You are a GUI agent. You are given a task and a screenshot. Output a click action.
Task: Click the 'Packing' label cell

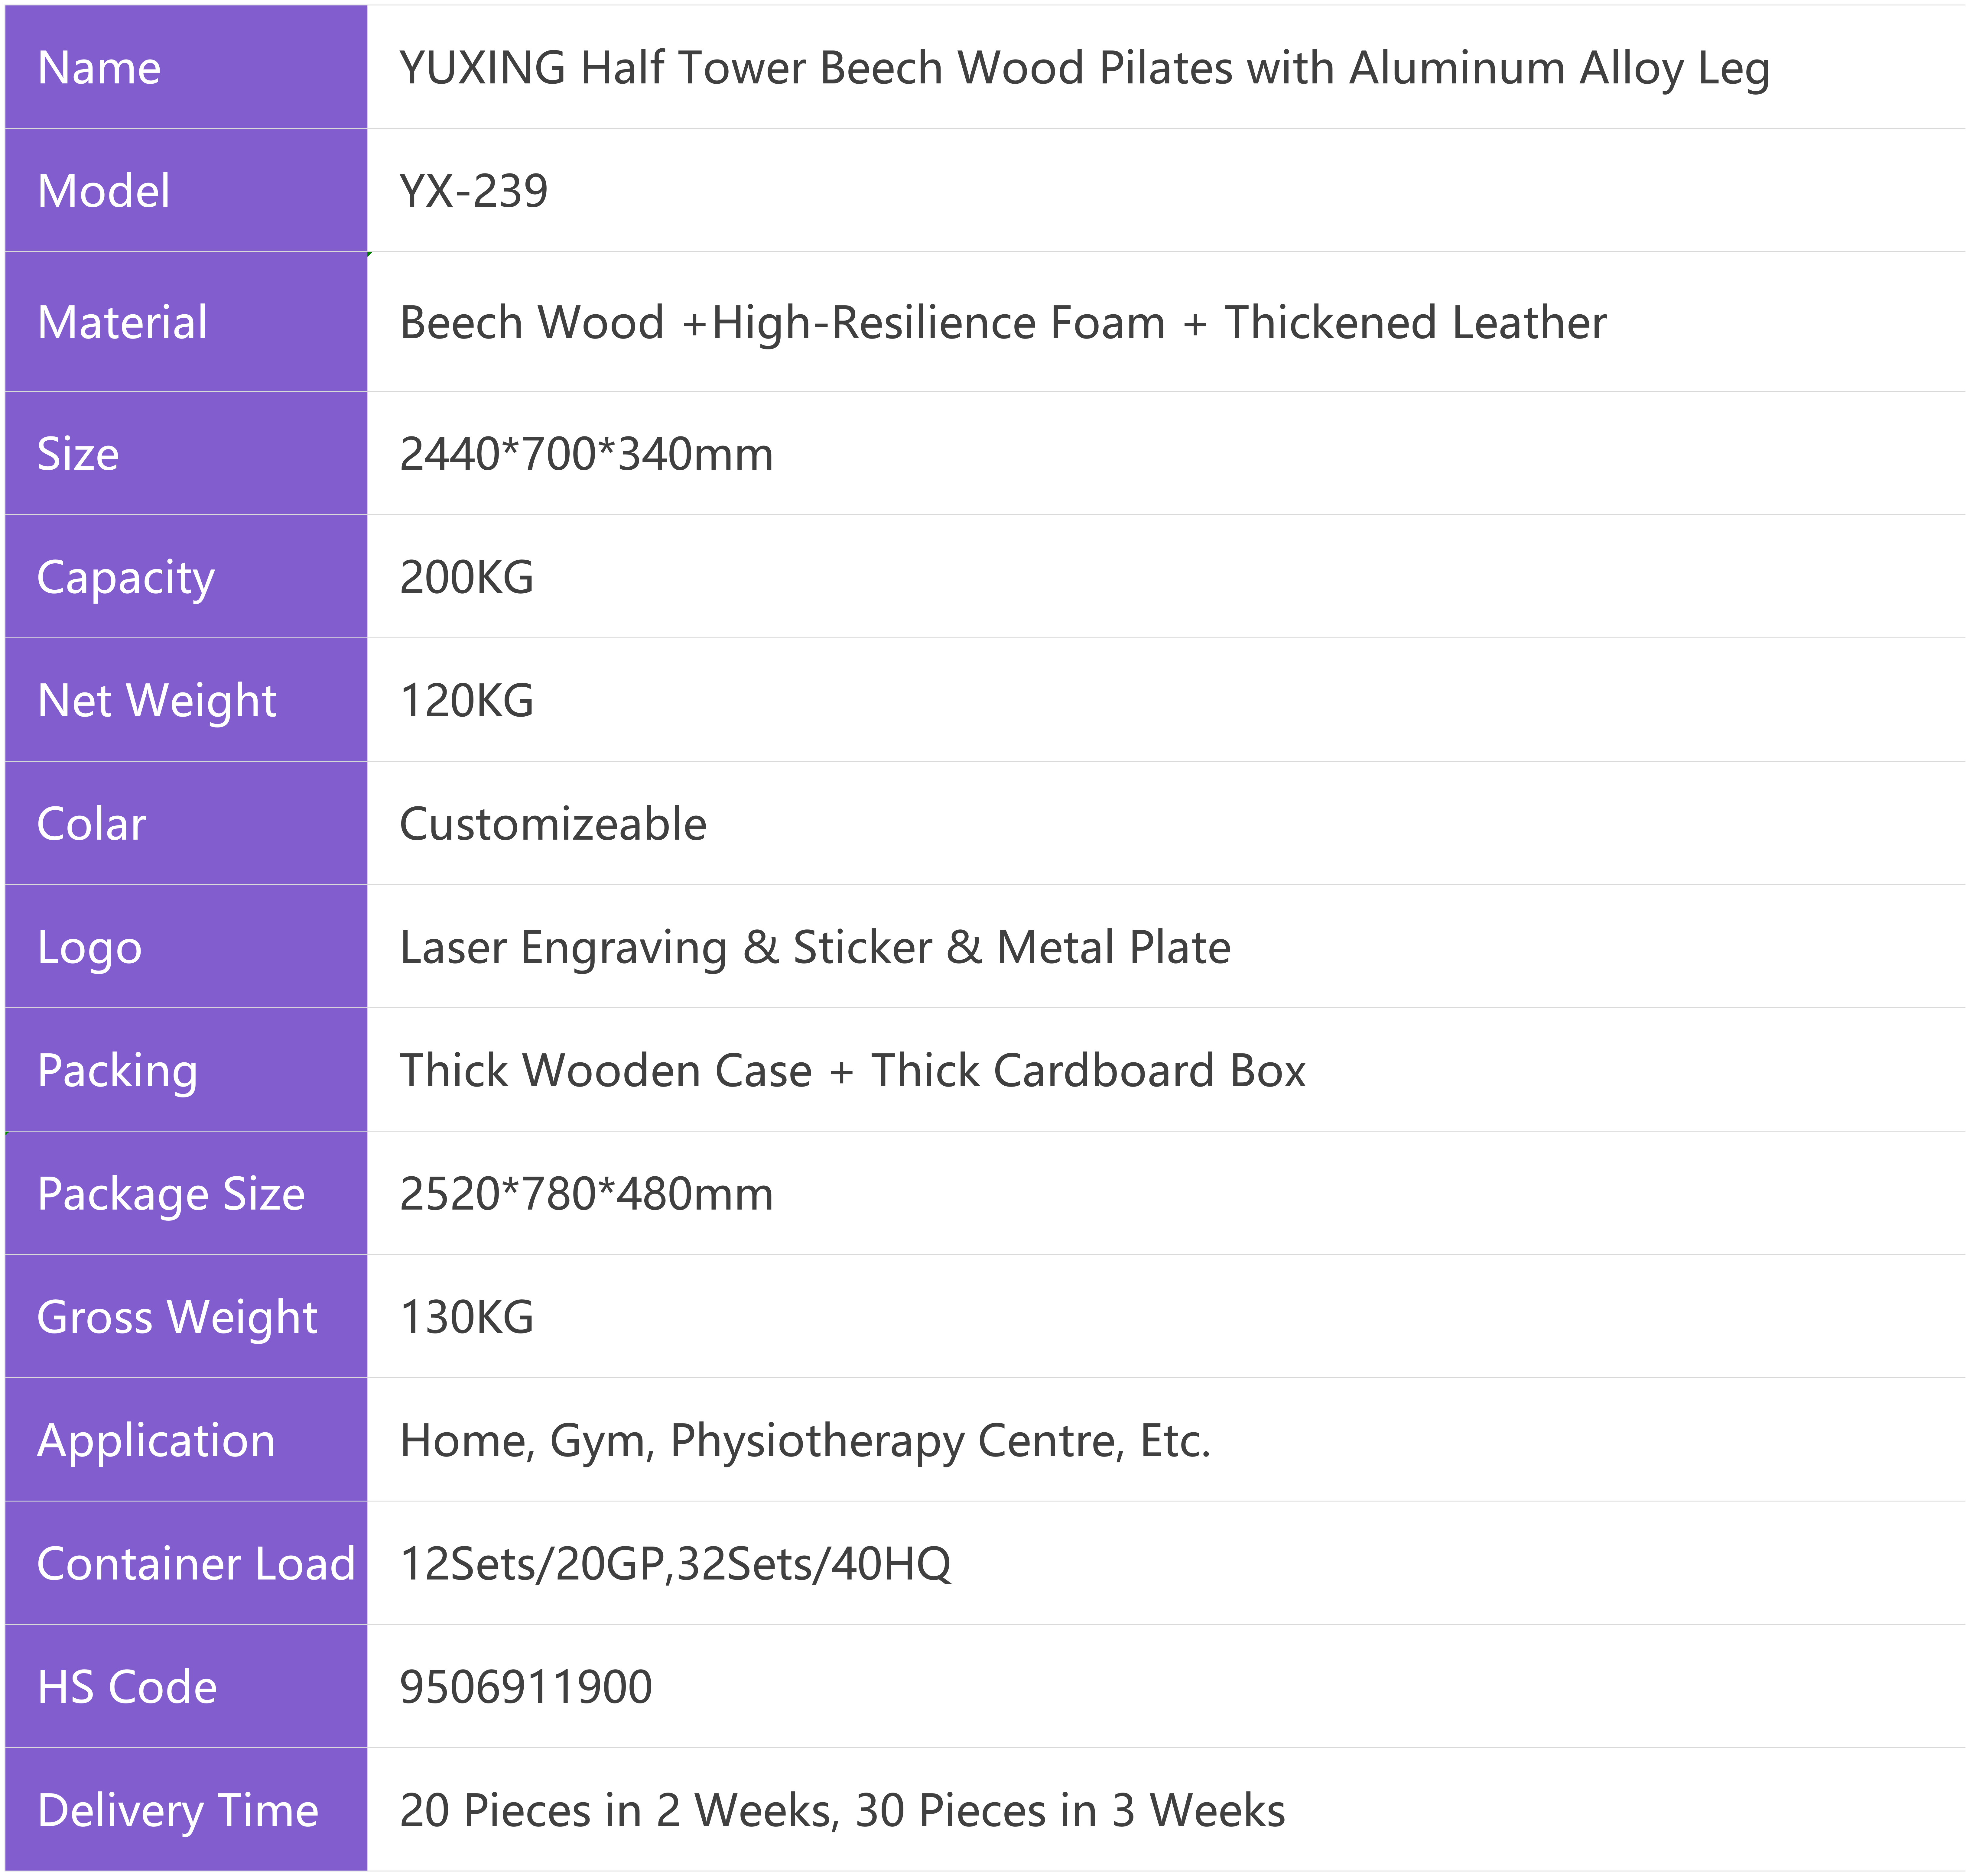click(x=186, y=1069)
